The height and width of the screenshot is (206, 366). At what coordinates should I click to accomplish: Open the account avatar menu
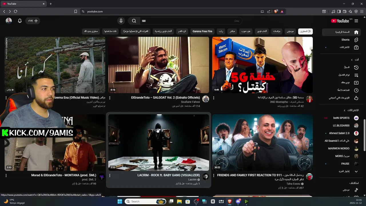(9, 21)
